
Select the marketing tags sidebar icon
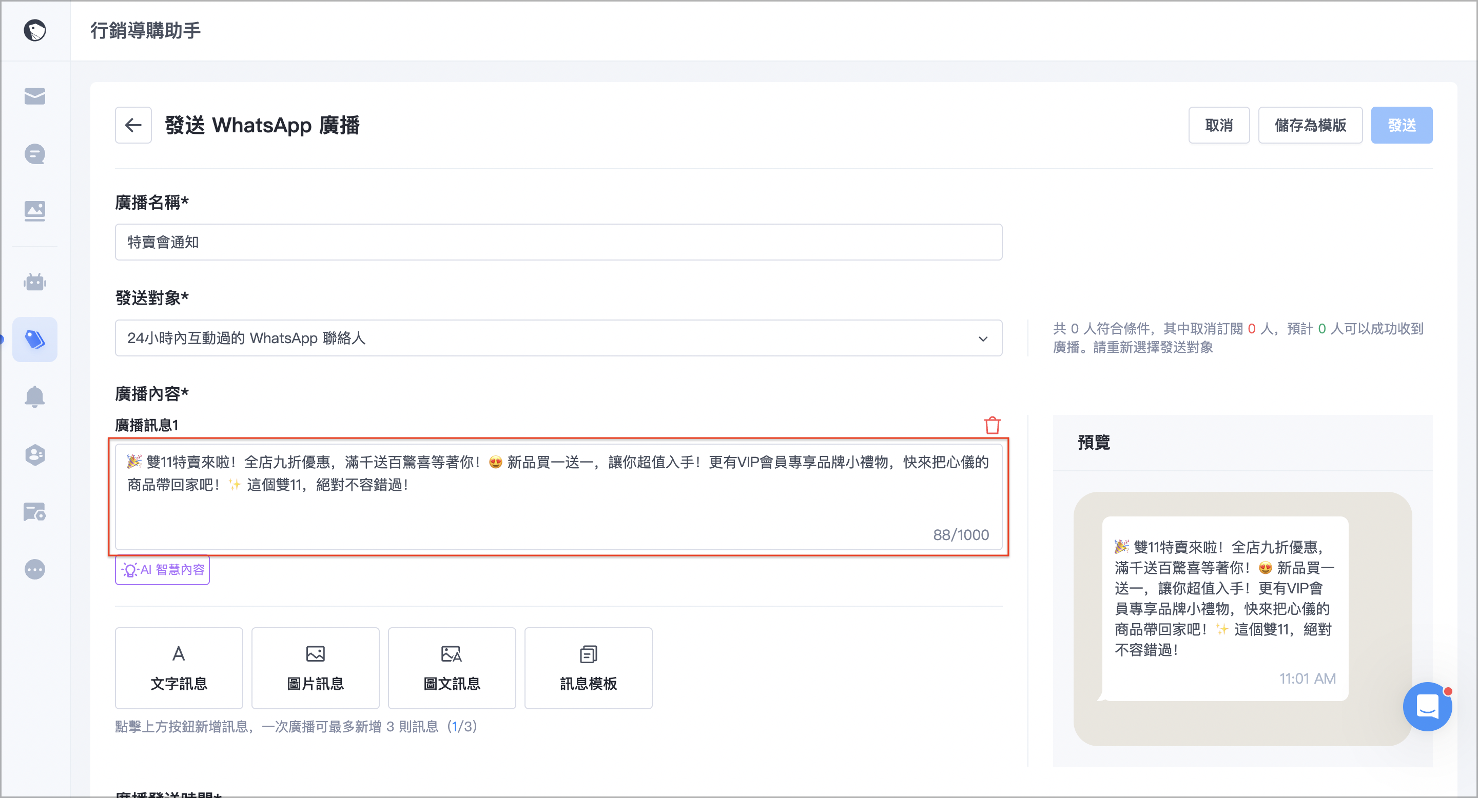[35, 340]
